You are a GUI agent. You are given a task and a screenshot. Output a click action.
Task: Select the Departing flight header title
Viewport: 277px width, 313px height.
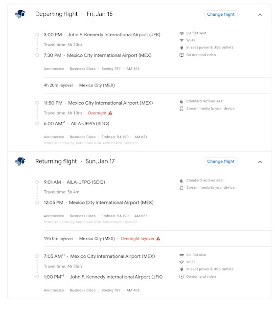coord(56,14)
